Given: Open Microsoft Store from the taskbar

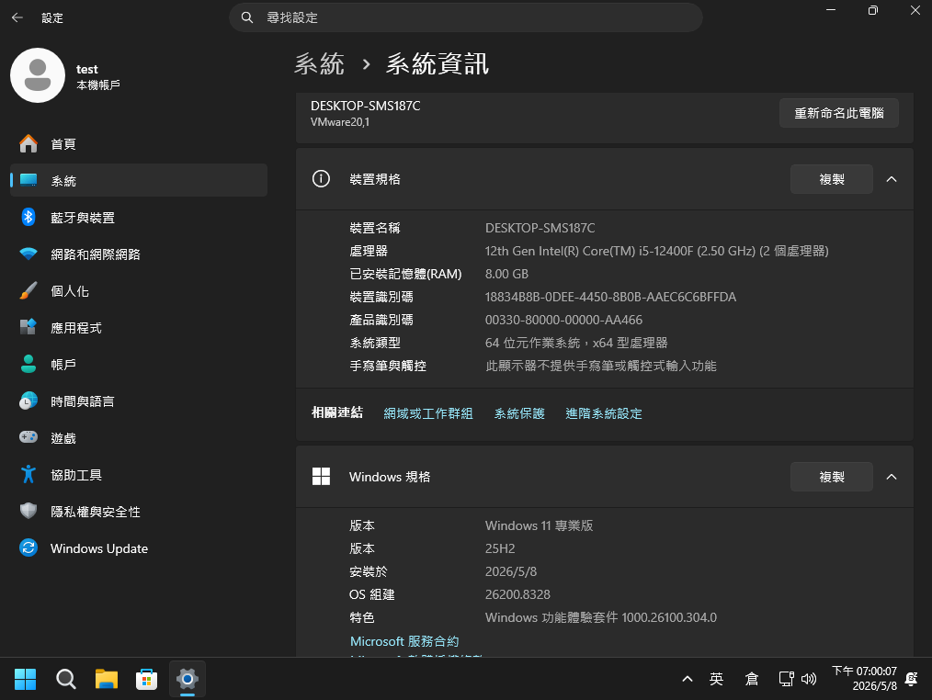Looking at the screenshot, I should pyautogui.click(x=146, y=679).
